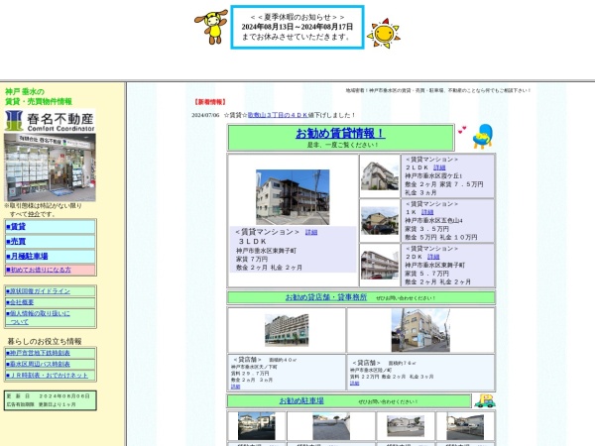Click the dog mascot in holiday notice
595x446 pixels.
pos(211,27)
